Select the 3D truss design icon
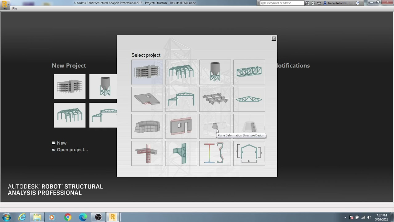This screenshot has height=222, width=394. pyautogui.click(x=249, y=72)
